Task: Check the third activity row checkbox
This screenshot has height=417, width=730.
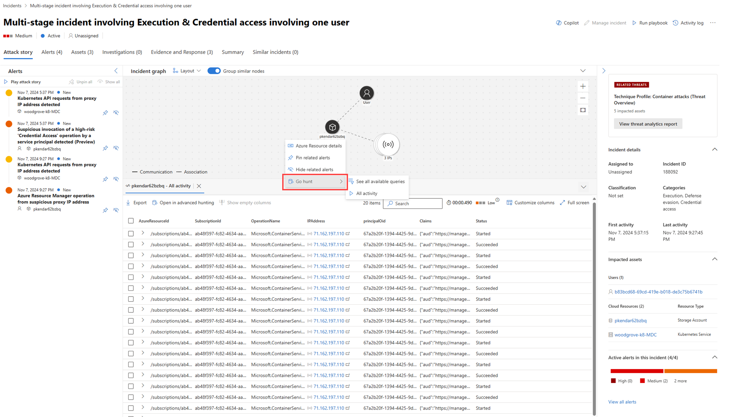Action: tap(131, 256)
